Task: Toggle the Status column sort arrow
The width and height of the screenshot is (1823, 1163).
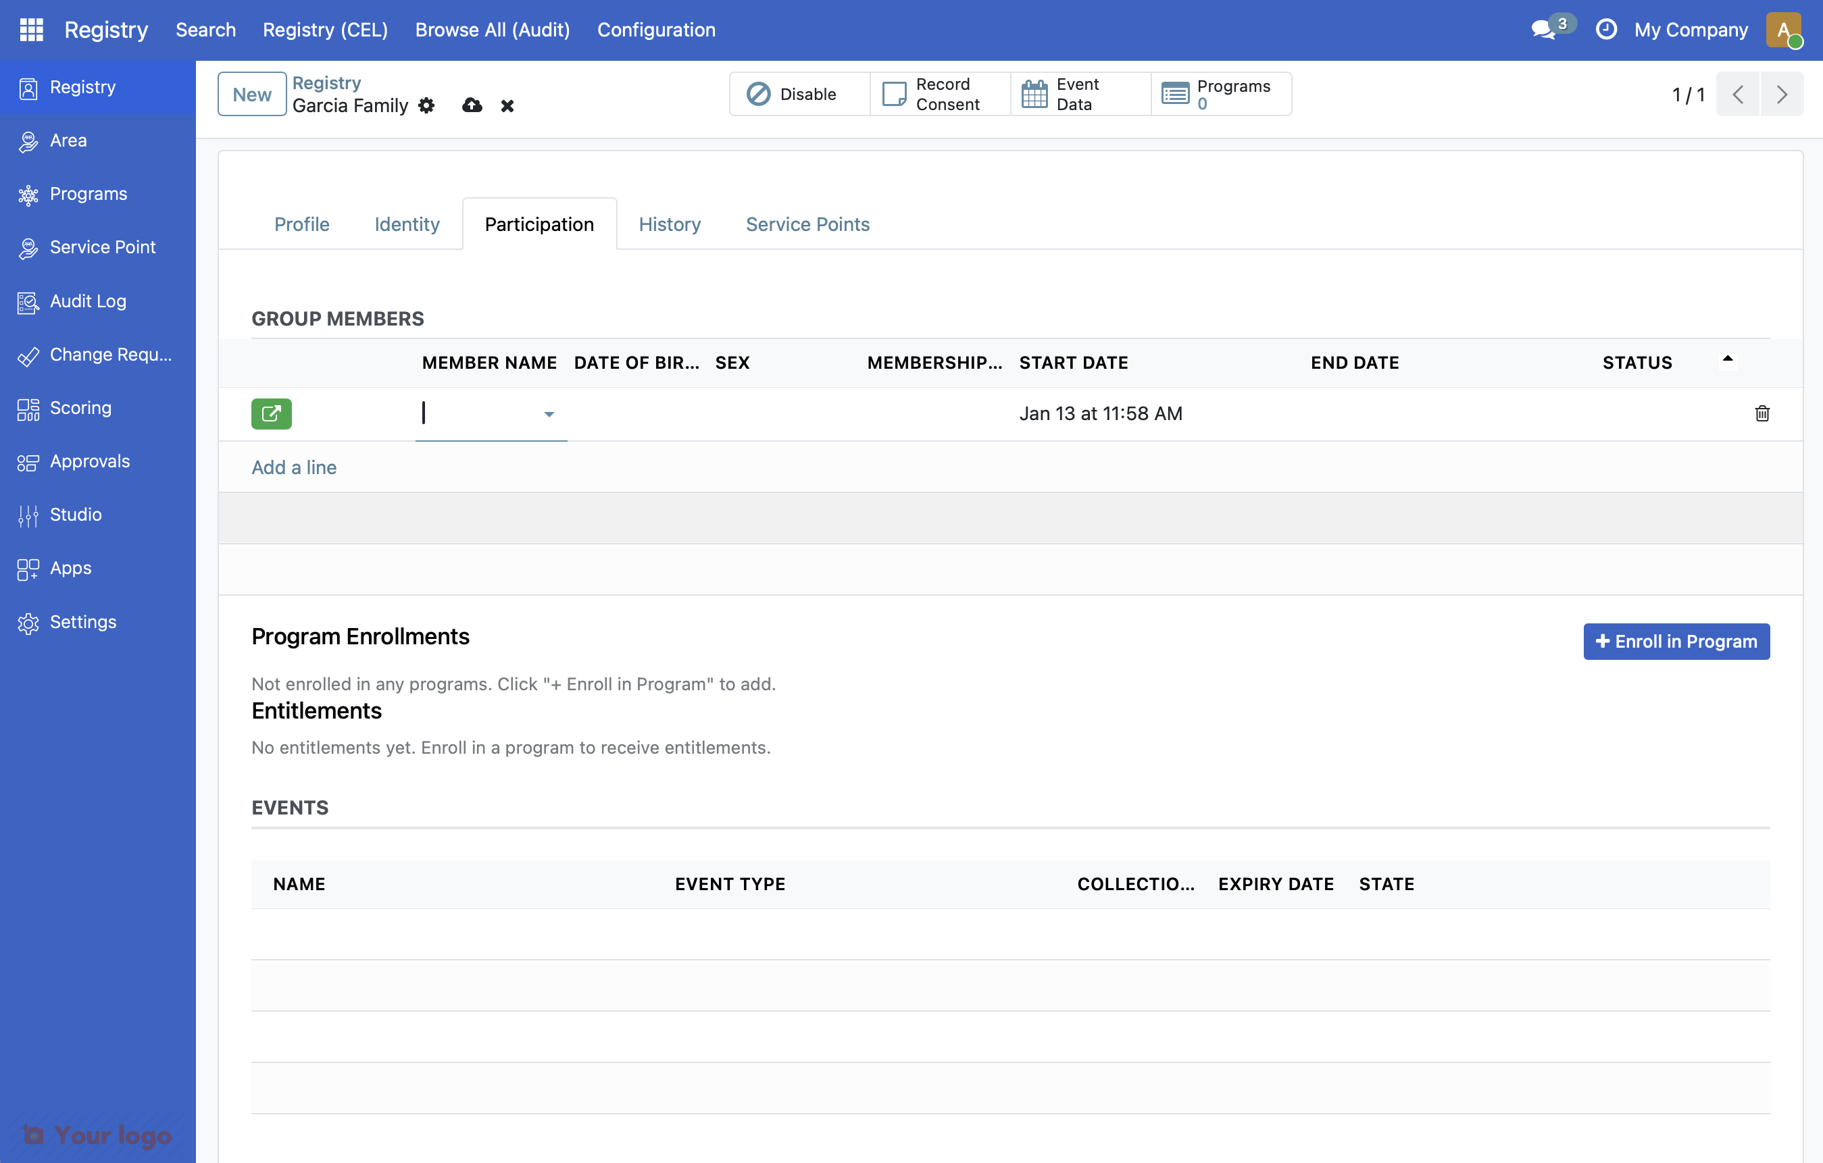Action: click(x=1728, y=359)
